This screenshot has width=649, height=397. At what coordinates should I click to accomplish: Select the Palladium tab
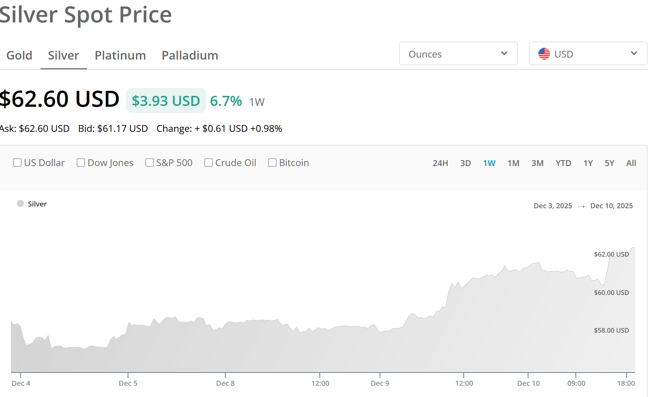coord(190,55)
